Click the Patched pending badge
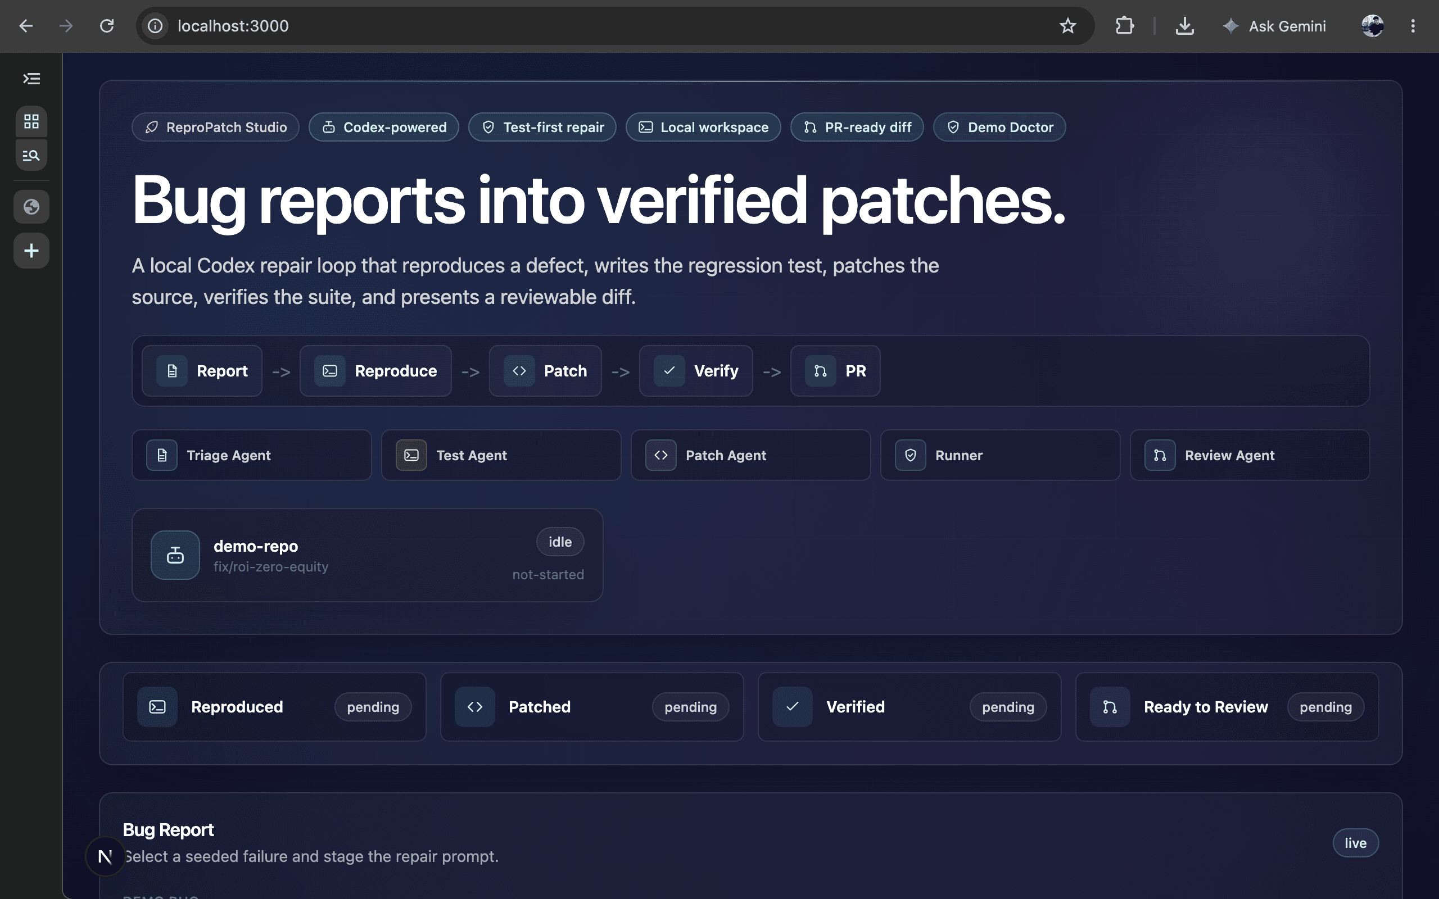Screen dimensions: 1439x899 [691, 707]
